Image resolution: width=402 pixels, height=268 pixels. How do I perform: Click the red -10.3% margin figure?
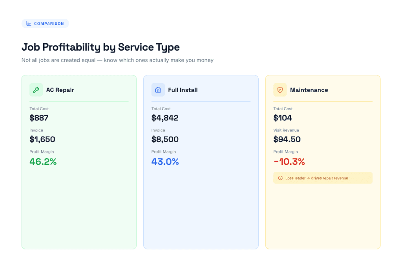tap(289, 161)
